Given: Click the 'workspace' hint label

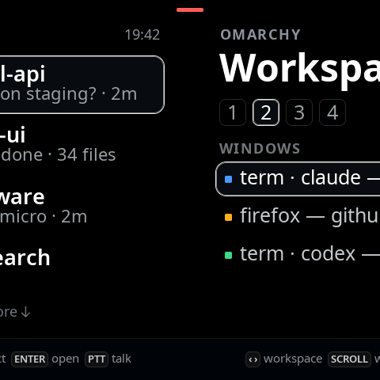Looking at the screenshot, I should 293,359.
